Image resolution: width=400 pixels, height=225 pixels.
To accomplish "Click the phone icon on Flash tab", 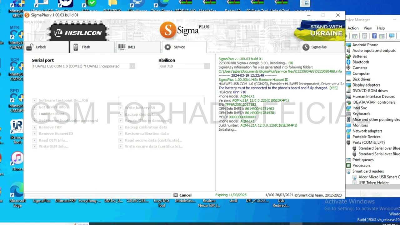I will coord(76,47).
